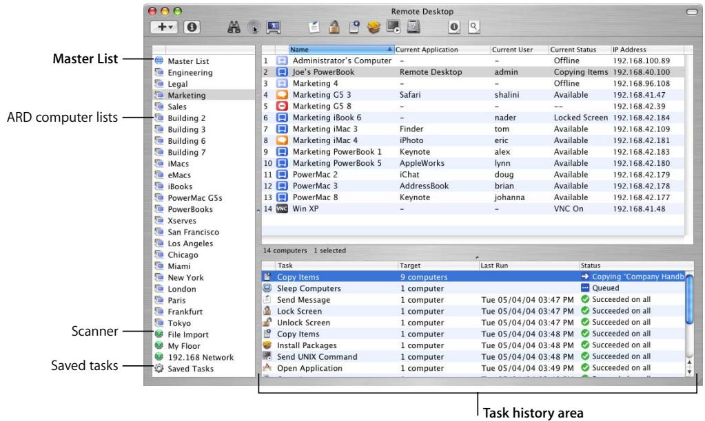Viewport: 705px width, 421px height.
Task: Click the red access-denied icon for Marketing G5 8
Action: [282, 107]
